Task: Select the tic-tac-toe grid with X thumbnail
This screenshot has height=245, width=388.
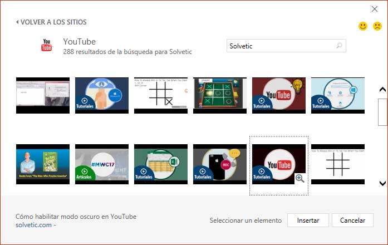Action: (x=161, y=96)
